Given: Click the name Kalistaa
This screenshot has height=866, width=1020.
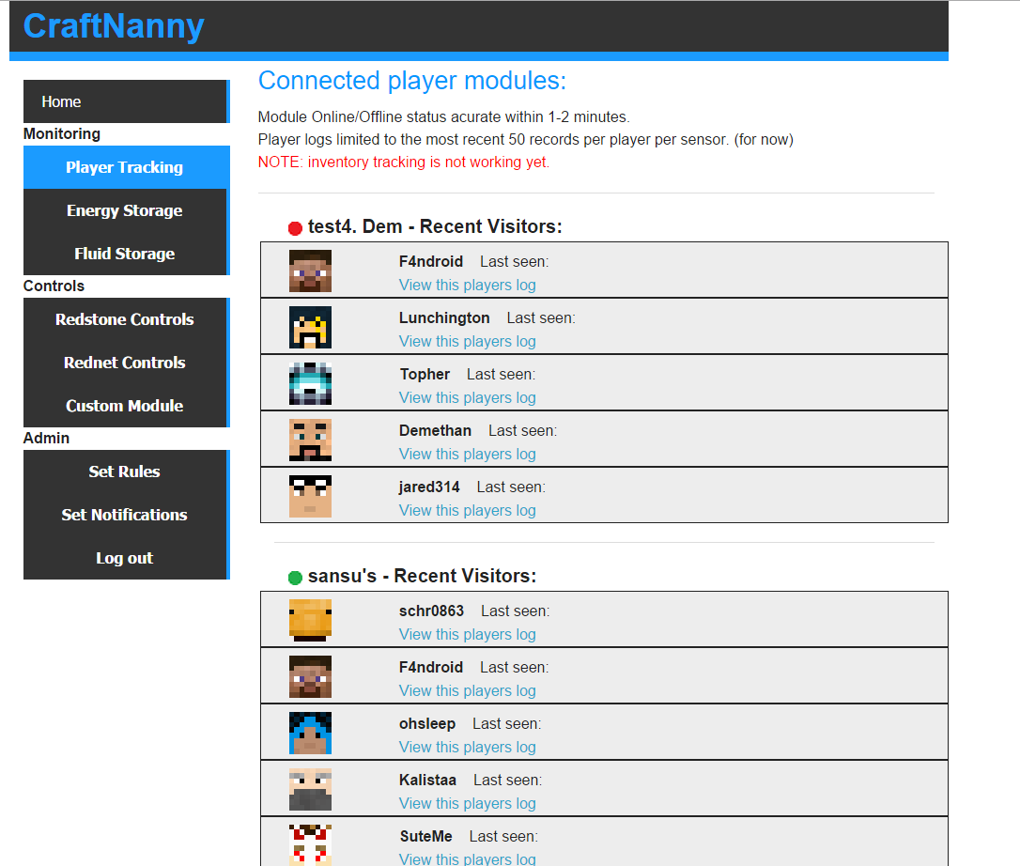Looking at the screenshot, I should click(x=428, y=781).
